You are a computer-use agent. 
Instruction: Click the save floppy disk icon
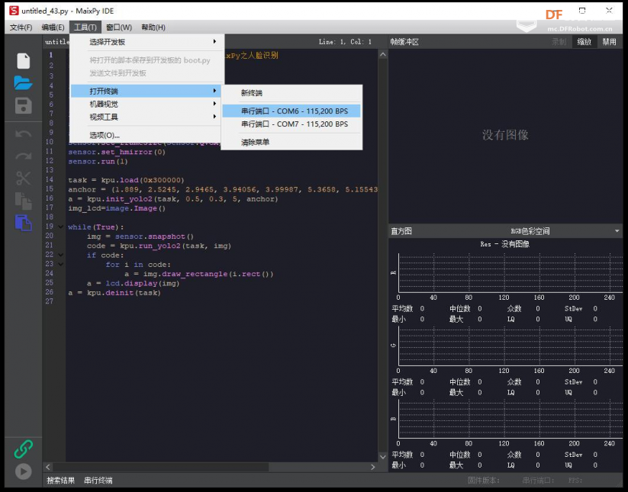pyautogui.click(x=23, y=106)
